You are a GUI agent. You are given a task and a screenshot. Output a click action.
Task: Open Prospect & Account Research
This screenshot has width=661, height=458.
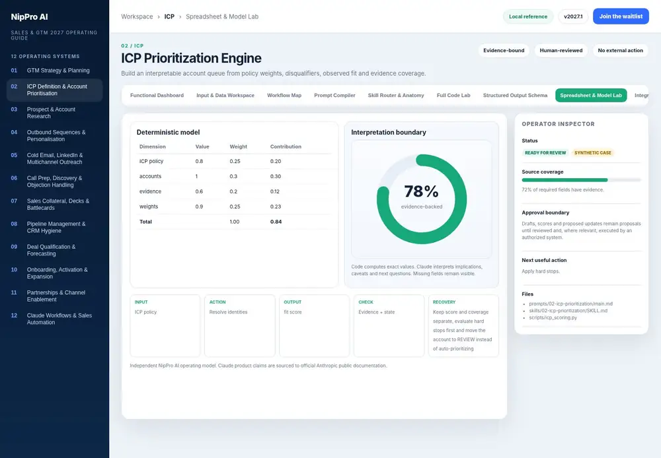[x=54, y=112]
